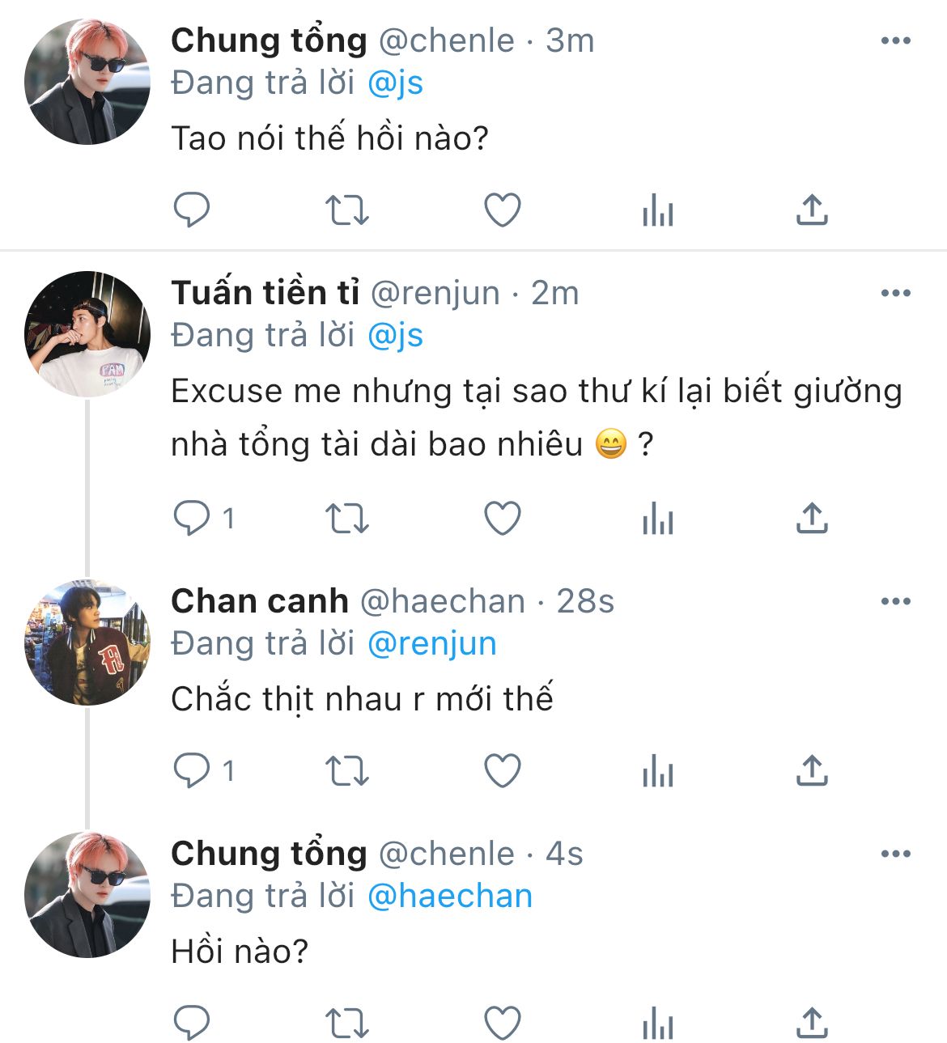
Task: Open more options on top Chung tổng tweet
Action: coord(895,40)
